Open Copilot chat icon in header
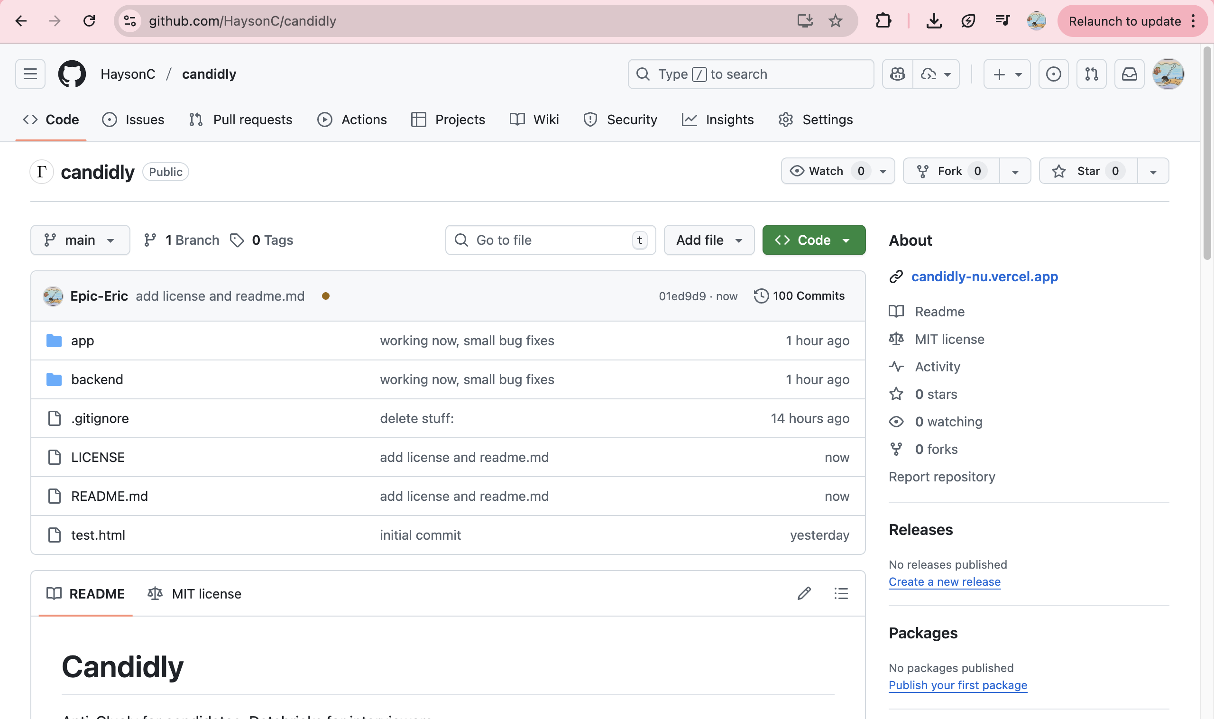The width and height of the screenshot is (1214, 719). (897, 74)
